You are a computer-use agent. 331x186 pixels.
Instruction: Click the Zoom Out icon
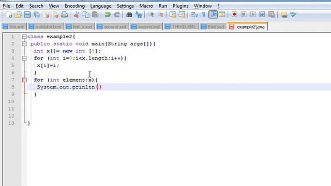[160, 14]
